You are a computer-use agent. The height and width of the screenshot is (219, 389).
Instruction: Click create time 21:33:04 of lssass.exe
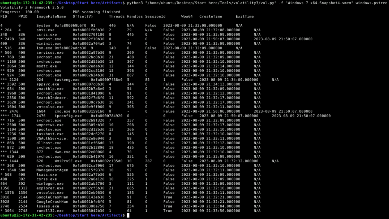point(223,206)
